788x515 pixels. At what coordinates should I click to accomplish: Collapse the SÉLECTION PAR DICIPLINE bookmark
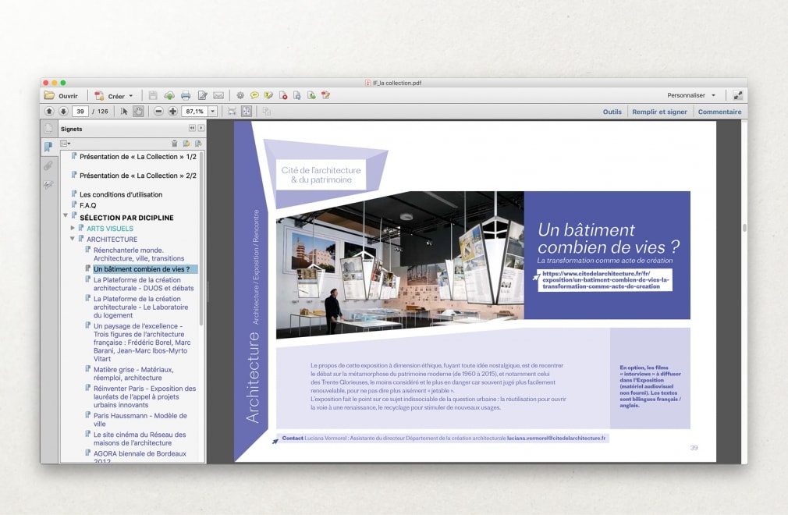click(65, 216)
